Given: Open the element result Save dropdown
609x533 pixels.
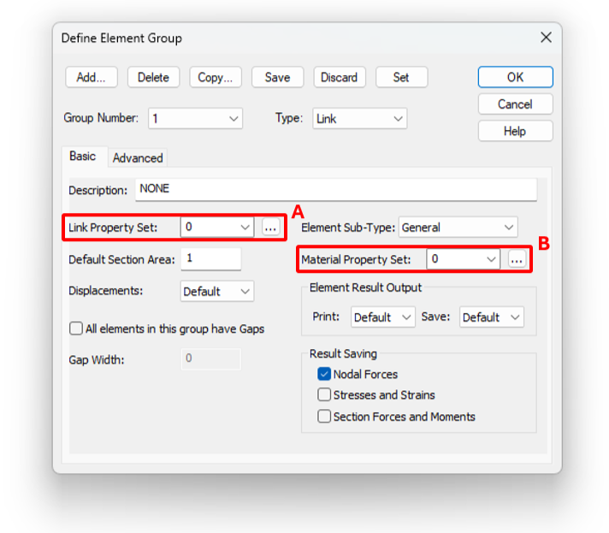Looking at the screenshot, I should coord(491,317).
